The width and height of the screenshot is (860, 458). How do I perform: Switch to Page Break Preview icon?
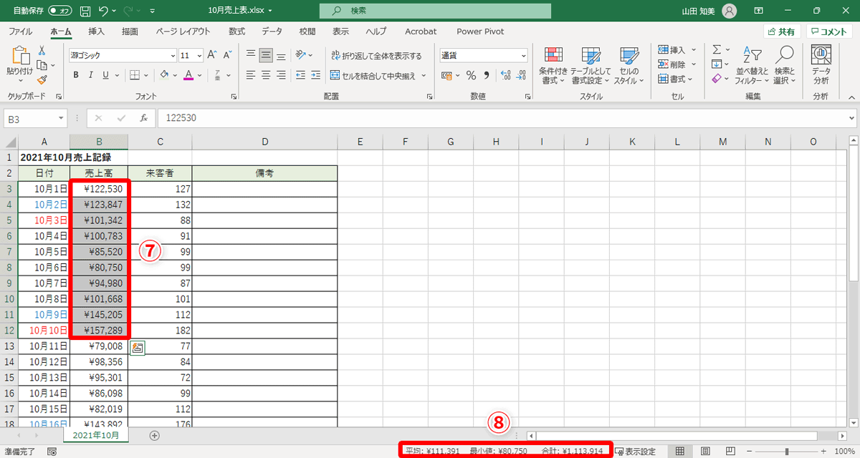[x=730, y=452]
